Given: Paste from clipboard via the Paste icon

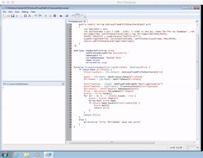Looking at the screenshot, I should pos(25,16).
